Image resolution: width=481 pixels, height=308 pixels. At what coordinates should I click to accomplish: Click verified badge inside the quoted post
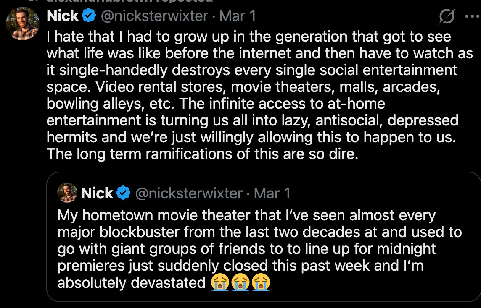pos(123,193)
